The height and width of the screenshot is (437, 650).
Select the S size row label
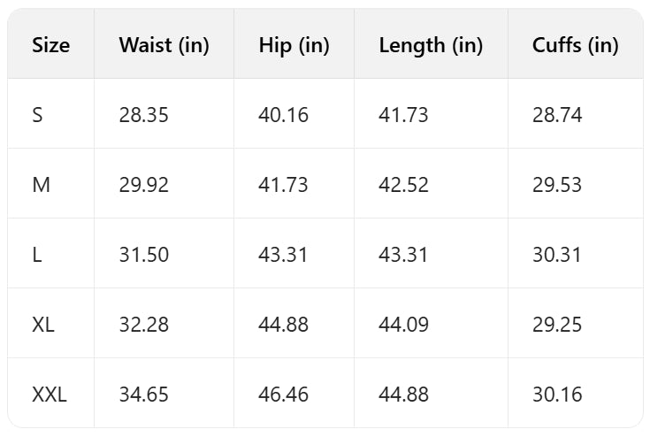(37, 115)
